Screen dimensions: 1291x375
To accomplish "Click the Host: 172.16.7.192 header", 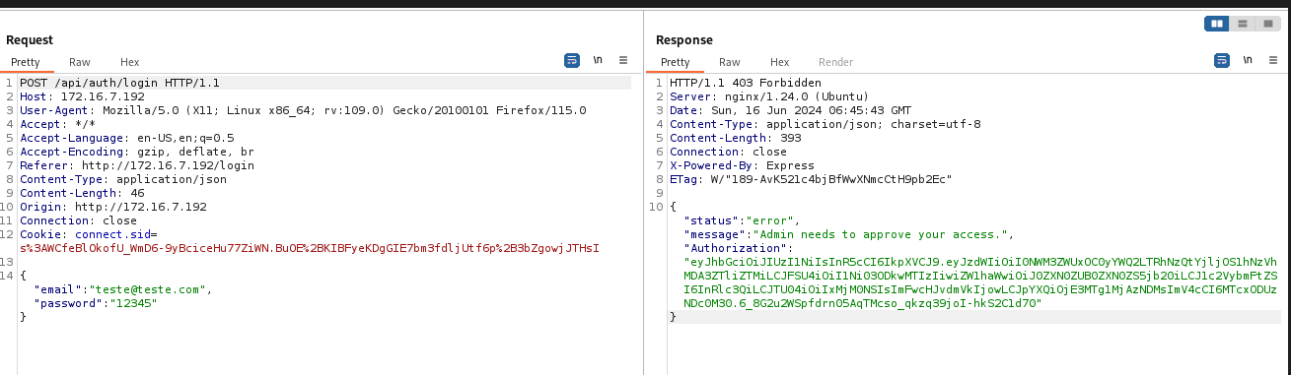I will point(82,97).
